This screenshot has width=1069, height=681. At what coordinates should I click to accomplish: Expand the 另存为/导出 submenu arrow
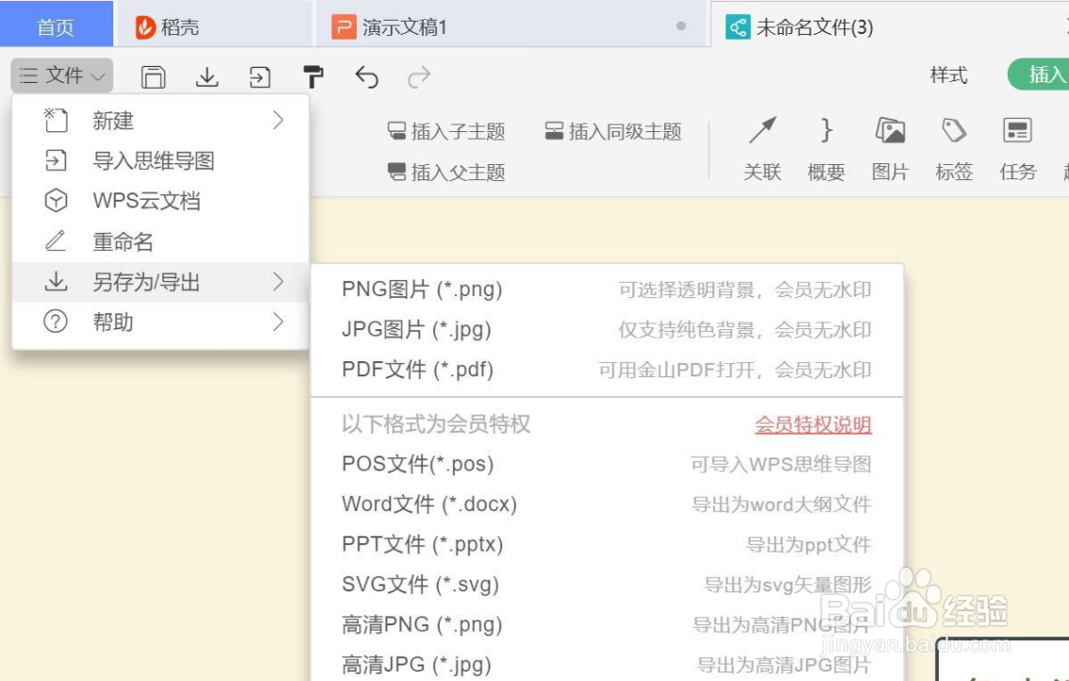(x=277, y=281)
